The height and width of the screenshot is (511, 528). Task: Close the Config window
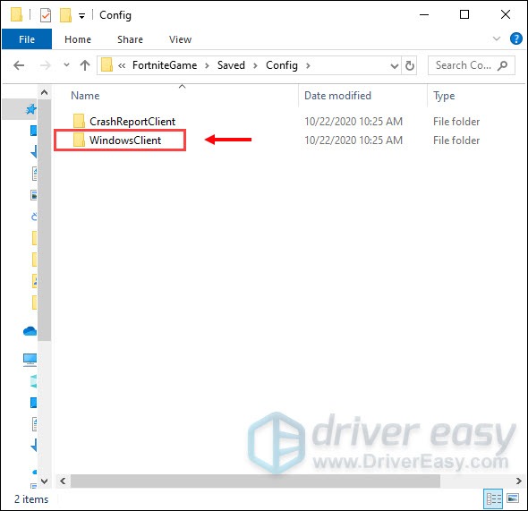tap(506, 14)
